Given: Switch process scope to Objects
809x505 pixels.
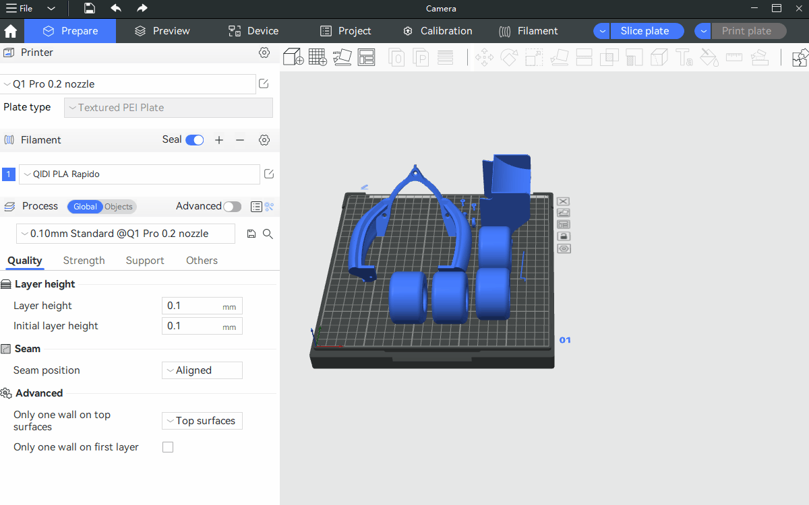Looking at the screenshot, I should click(119, 207).
